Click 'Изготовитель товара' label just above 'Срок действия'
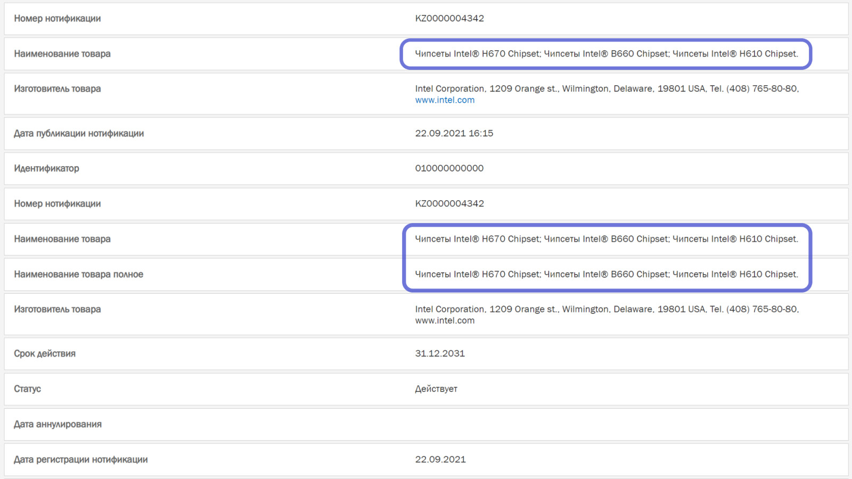This screenshot has height=479, width=852. (57, 310)
